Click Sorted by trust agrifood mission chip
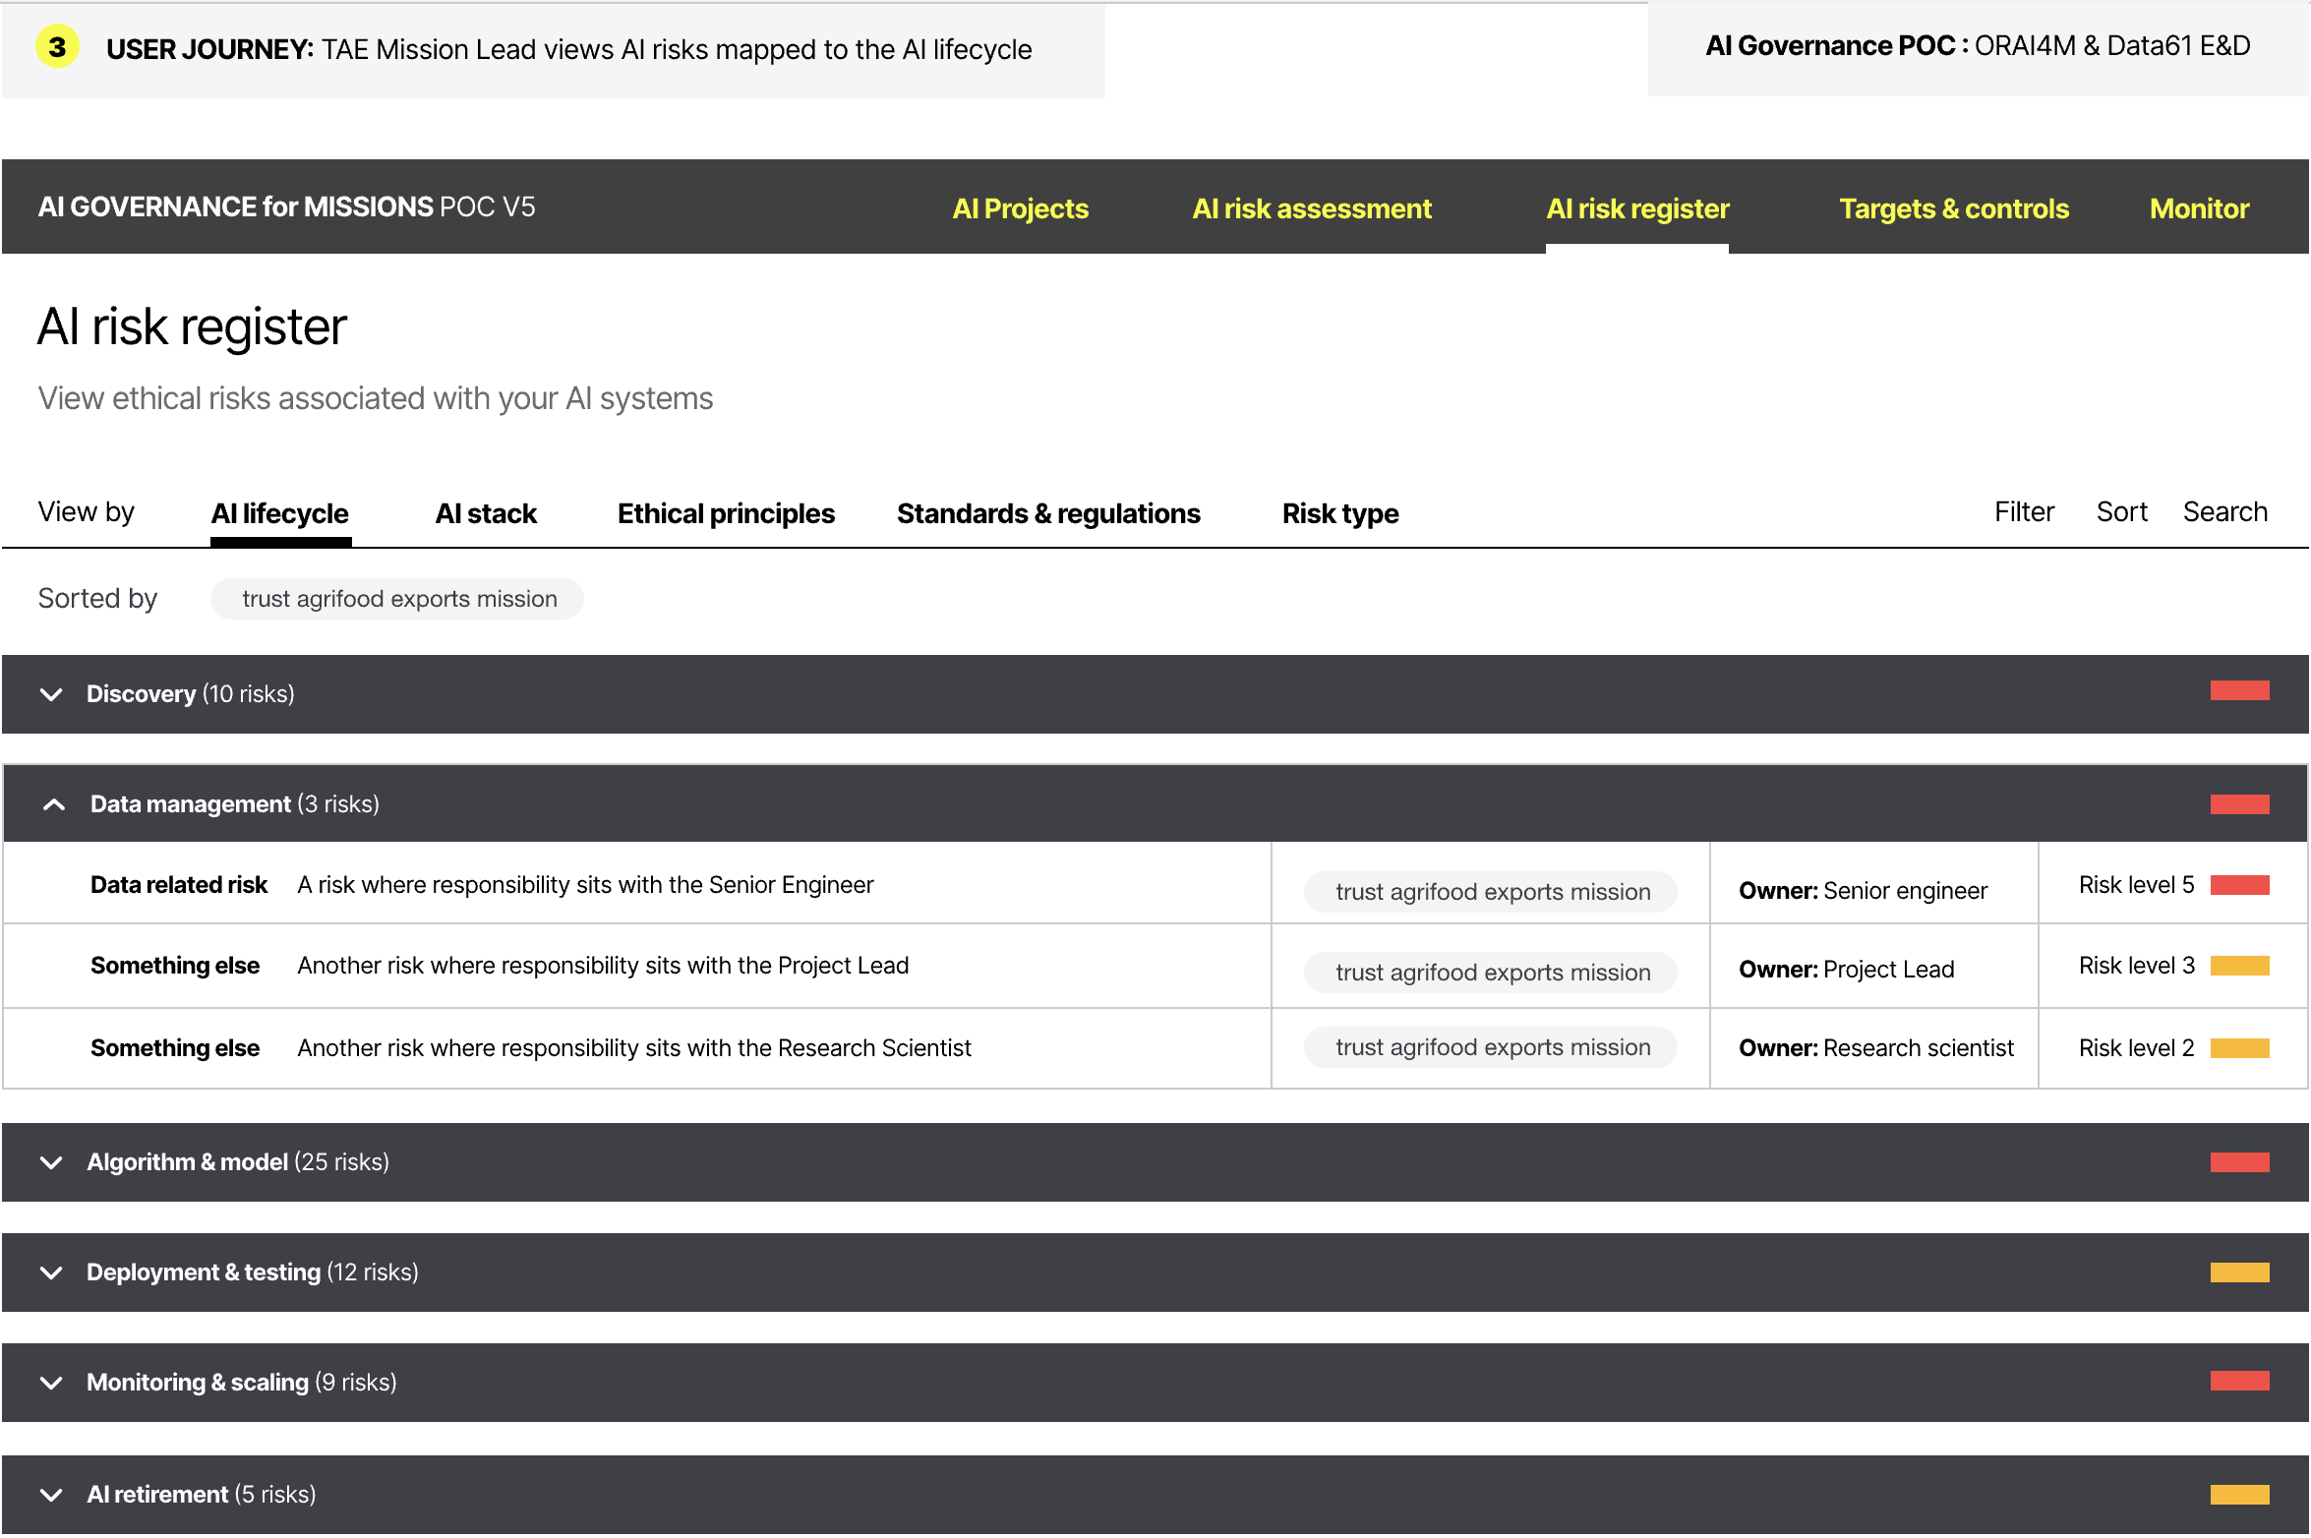The height and width of the screenshot is (1538, 2311). (398, 599)
